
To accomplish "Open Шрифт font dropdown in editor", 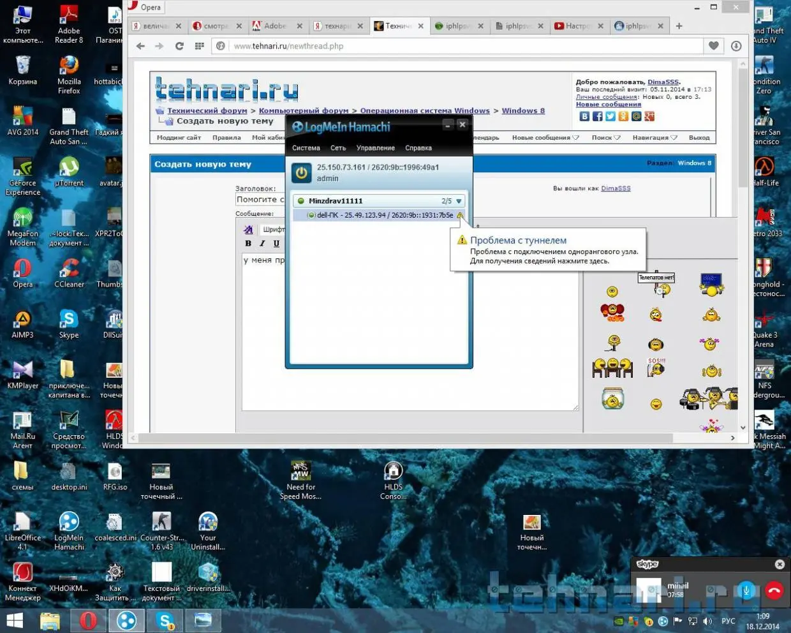I will (273, 229).
